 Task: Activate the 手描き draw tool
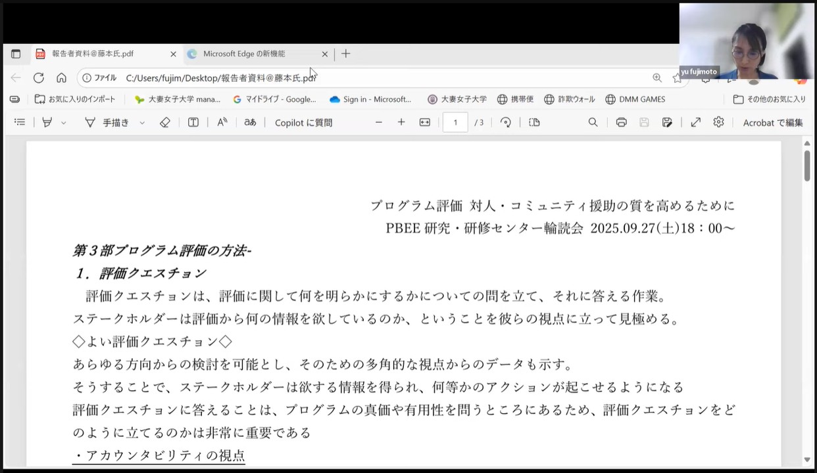tap(107, 122)
